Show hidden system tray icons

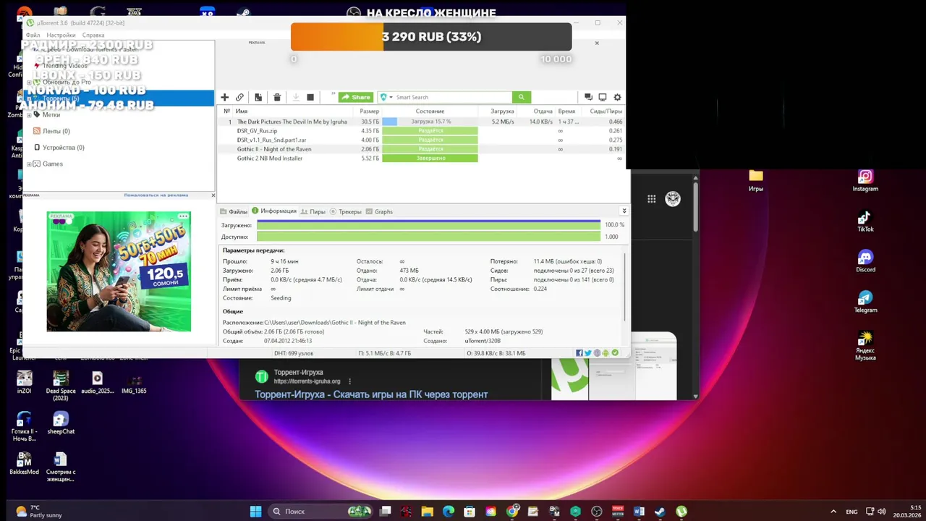[833, 512]
